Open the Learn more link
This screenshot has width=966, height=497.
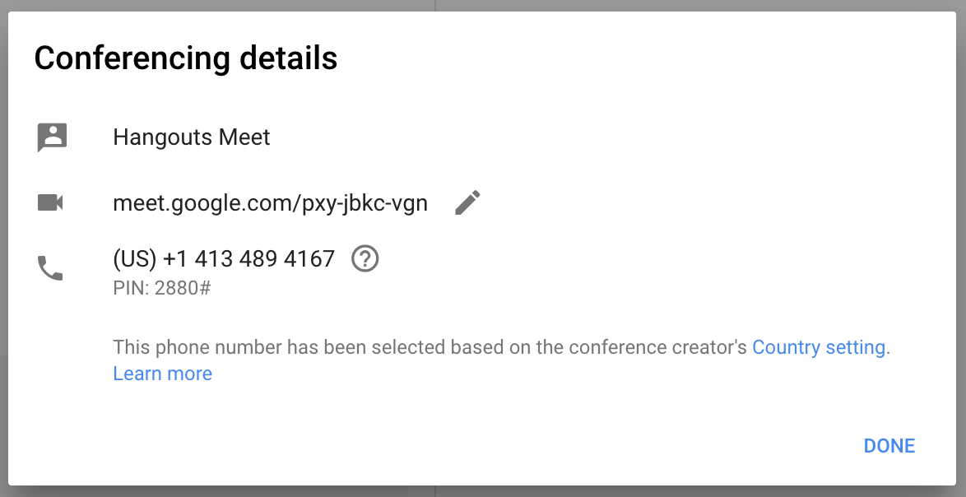tap(163, 374)
